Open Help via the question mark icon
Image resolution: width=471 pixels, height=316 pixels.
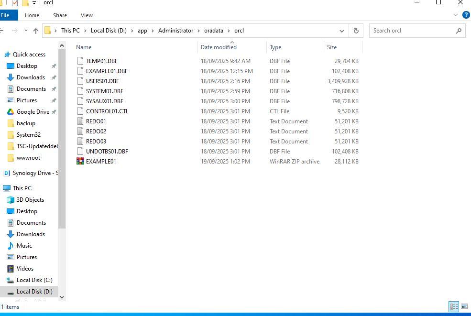click(466, 15)
